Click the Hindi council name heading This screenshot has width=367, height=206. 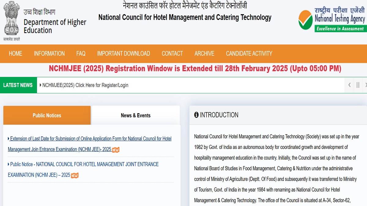pyautogui.click(x=185, y=5)
